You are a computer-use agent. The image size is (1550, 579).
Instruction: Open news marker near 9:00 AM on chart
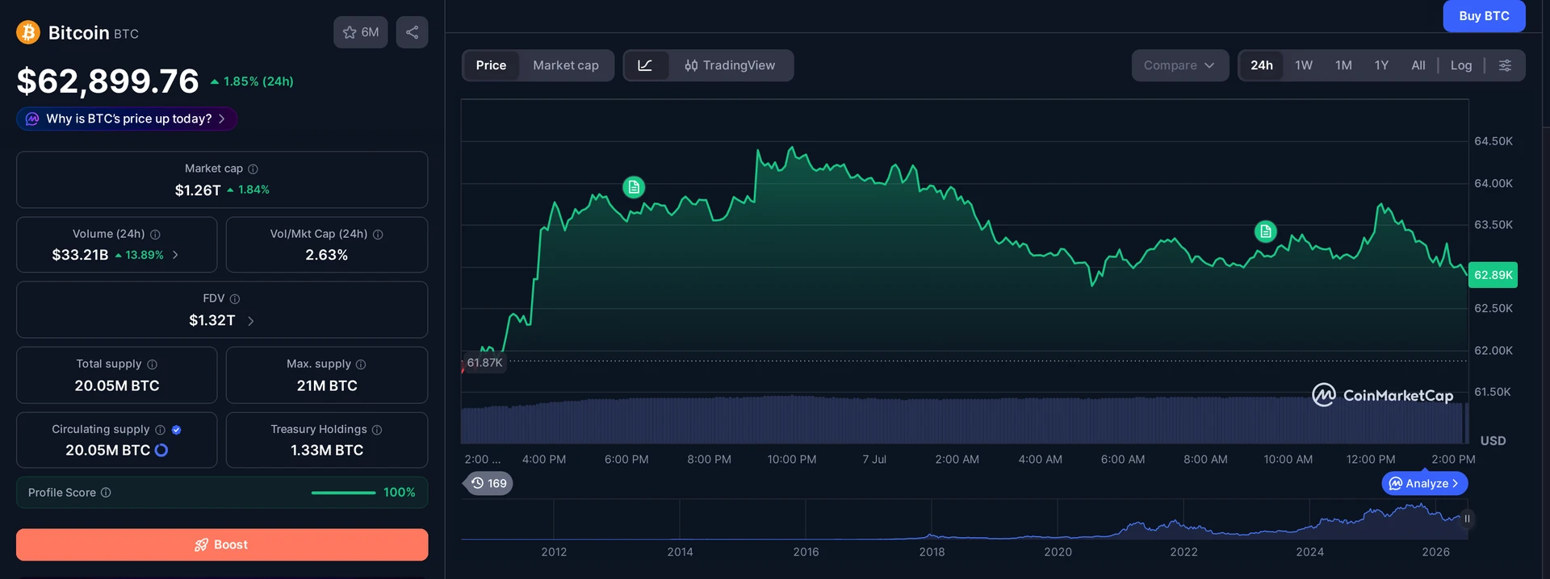[1266, 231]
